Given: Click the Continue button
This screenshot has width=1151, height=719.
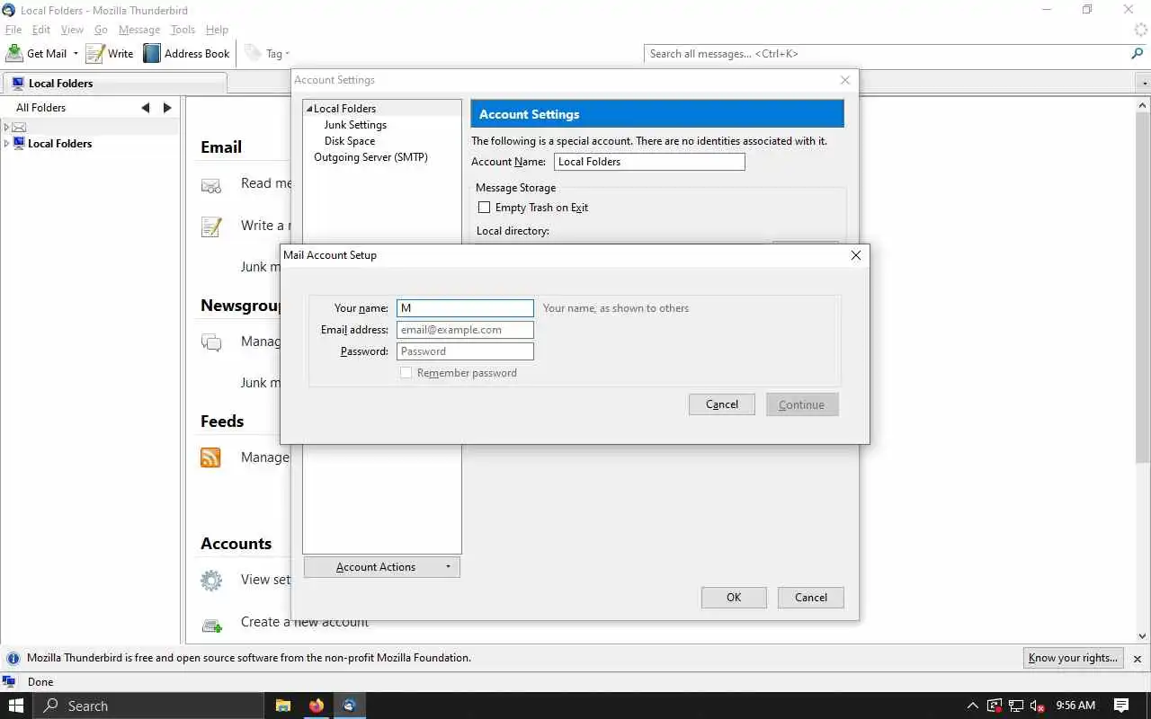Looking at the screenshot, I should [x=802, y=404].
